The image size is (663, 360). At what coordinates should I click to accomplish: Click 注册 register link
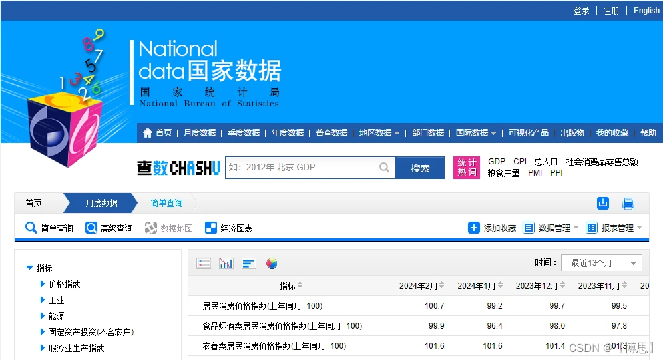611,11
